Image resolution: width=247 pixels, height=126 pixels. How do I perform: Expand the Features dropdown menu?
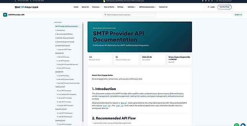tap(96, 7)
